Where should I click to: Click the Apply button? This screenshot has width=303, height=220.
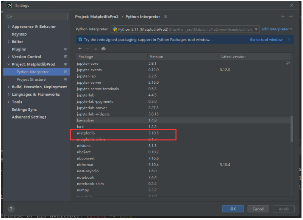click(x=284, y=209)
